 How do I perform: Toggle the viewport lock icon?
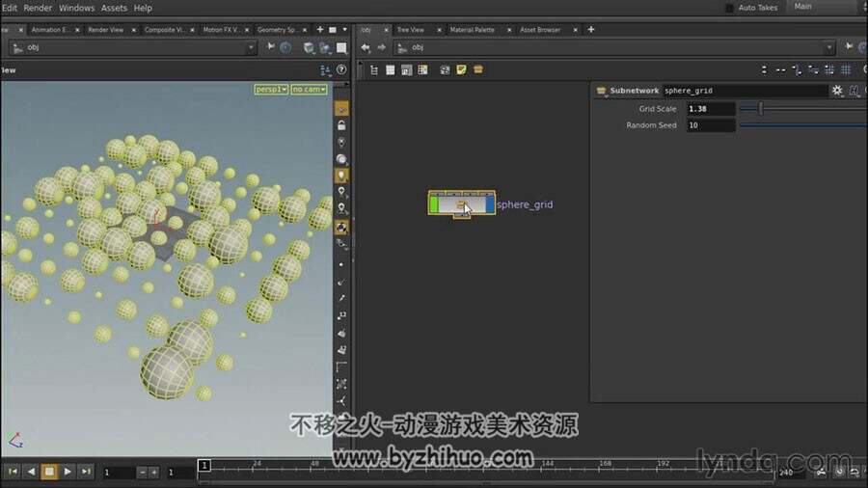[x=341, y=125]
